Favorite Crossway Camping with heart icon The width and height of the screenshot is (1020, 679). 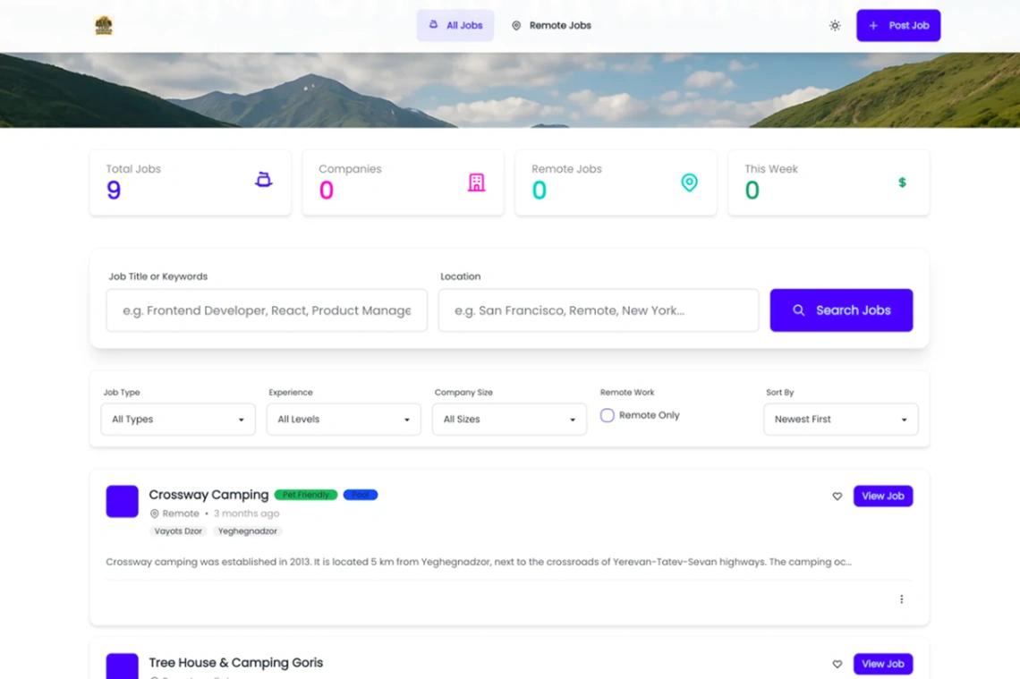tap(837, 497)
